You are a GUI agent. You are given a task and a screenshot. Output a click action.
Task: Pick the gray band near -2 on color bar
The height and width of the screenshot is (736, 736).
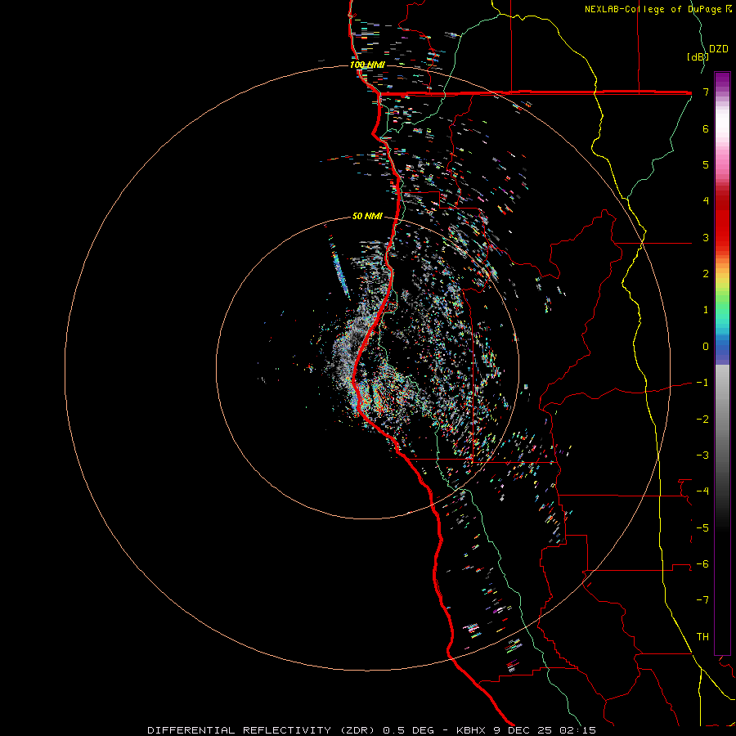coord(722,419)
